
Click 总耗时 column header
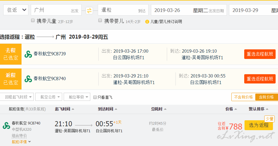157,109
